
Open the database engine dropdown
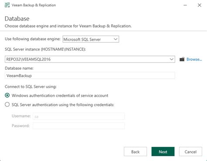(x=91, y=39)
